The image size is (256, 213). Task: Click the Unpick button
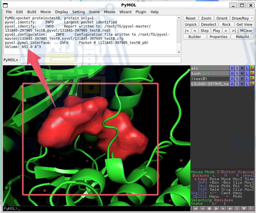(x=191, y=24)
